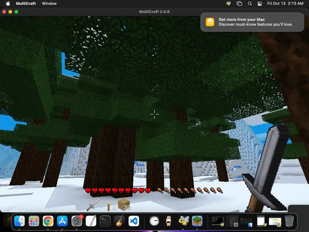Open System Settings with the red badge
This screenshot has height=232, width=309.
(x=77, y=221)
